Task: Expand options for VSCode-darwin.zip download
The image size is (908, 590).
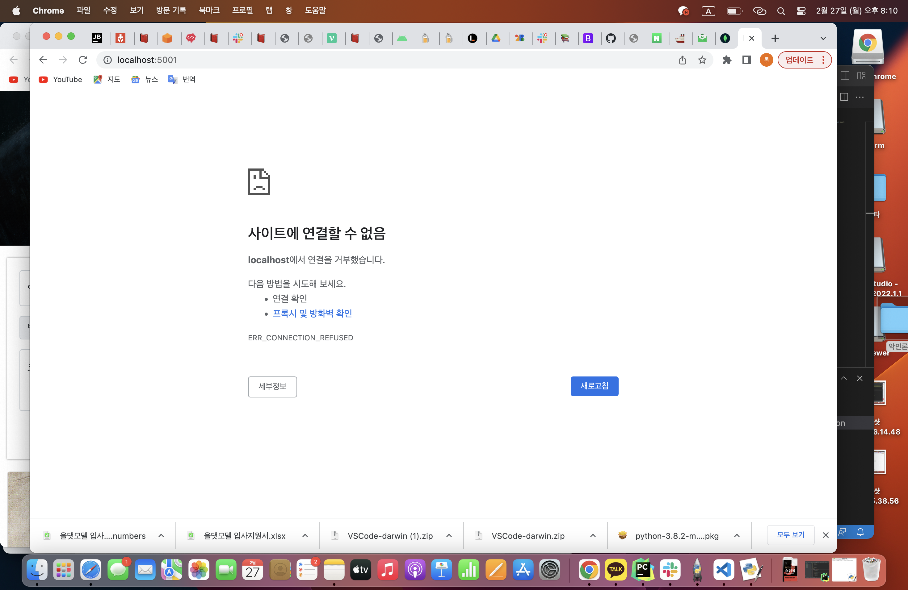Action: click(x=593, y=535)
